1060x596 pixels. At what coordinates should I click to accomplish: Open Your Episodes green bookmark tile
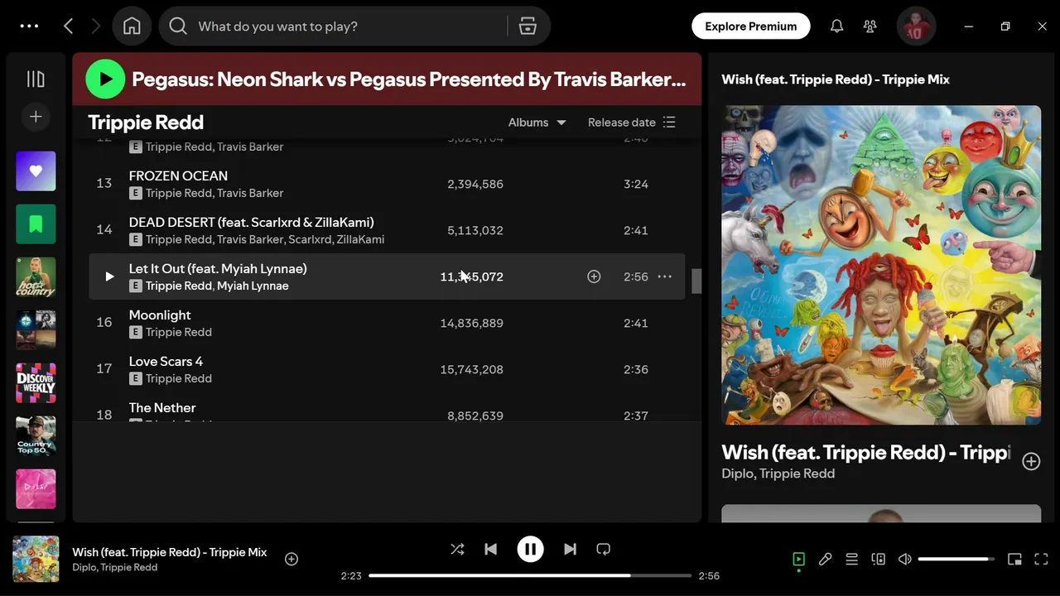coord(36,224)
